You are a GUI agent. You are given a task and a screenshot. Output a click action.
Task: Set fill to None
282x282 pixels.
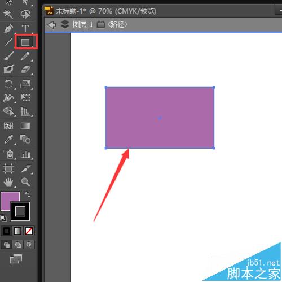pyautogui.click(x=29, y=231)
